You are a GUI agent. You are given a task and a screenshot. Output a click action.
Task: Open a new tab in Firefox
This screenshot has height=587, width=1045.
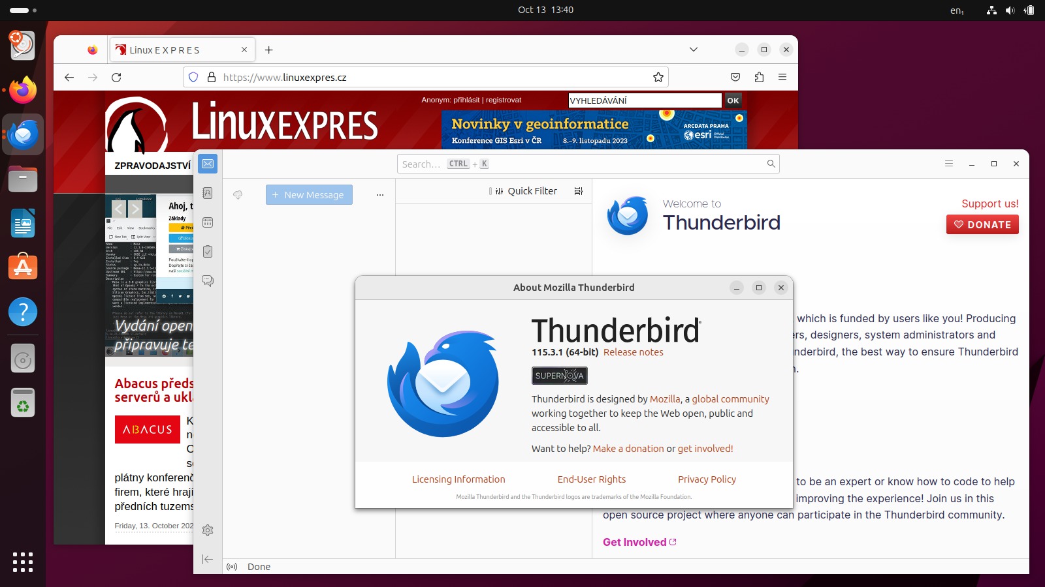[269, 50]
